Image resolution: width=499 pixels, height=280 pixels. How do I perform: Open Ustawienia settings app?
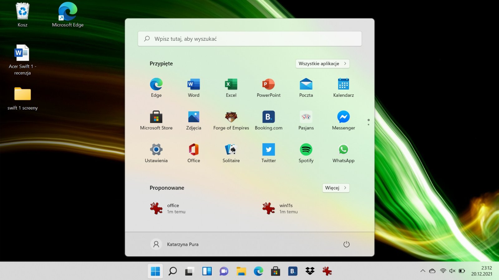click(x=156, y=153)
